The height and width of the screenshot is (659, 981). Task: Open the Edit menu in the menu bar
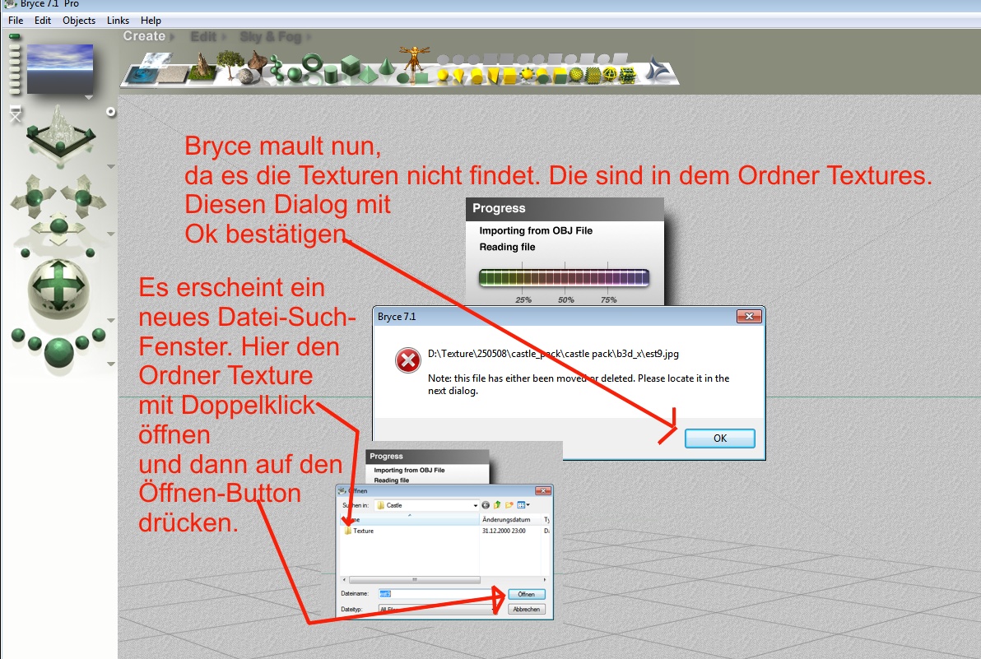click(x=43, y=20)
